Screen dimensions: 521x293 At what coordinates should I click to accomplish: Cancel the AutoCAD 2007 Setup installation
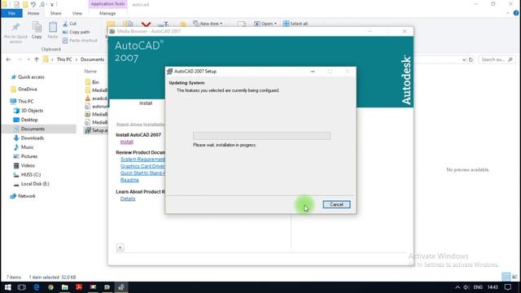pyautogui.click(x=336, y=204)
